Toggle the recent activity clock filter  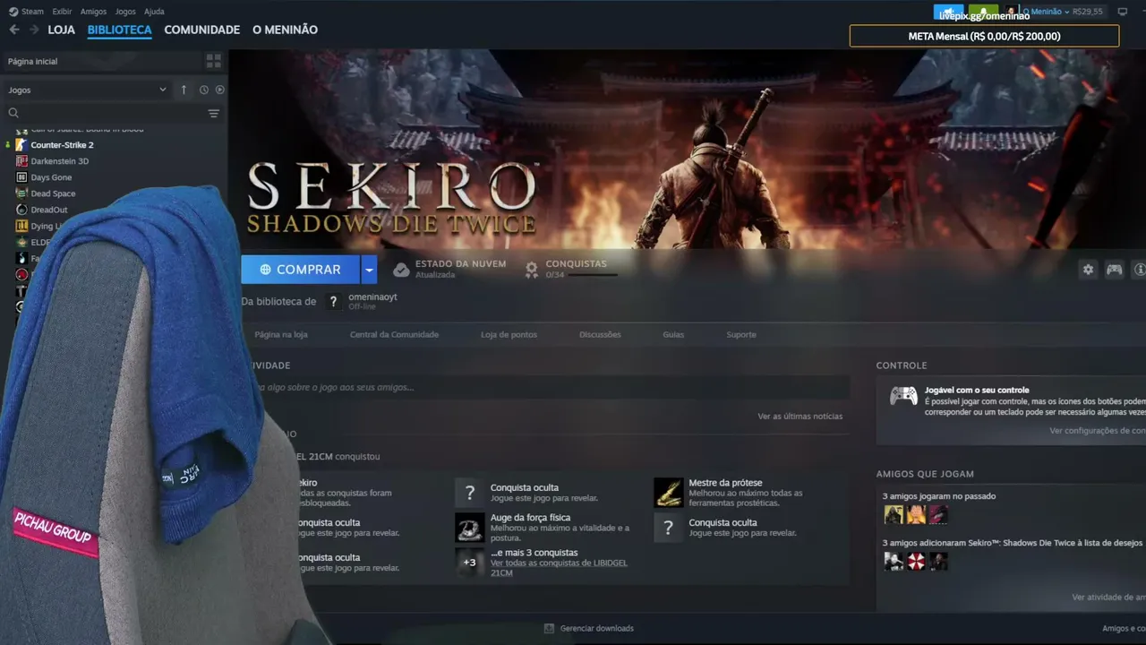(x=204, y=90)
